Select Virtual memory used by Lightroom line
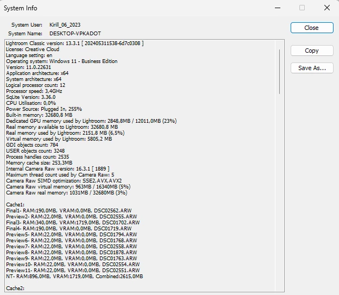Viewport: 339px width, 295px height. [59, 139]
